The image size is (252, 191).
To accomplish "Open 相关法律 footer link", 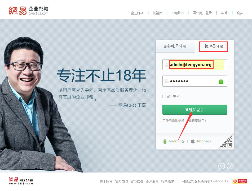I will pyautogui.click(x=168, y=181).
